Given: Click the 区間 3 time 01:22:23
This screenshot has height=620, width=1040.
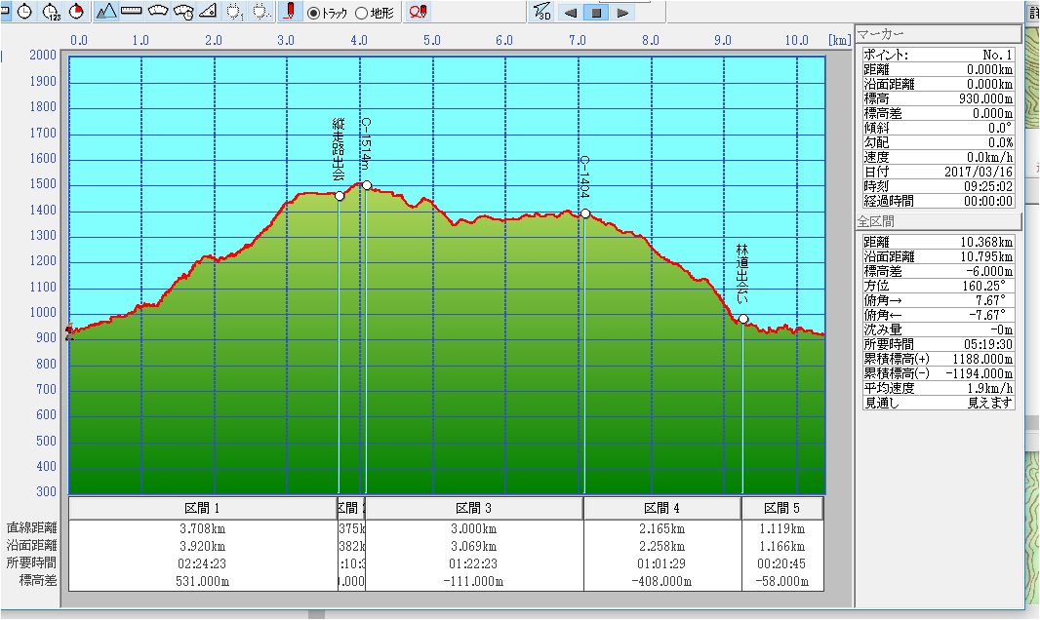Looking at the screenshot, I should point(473,563).
